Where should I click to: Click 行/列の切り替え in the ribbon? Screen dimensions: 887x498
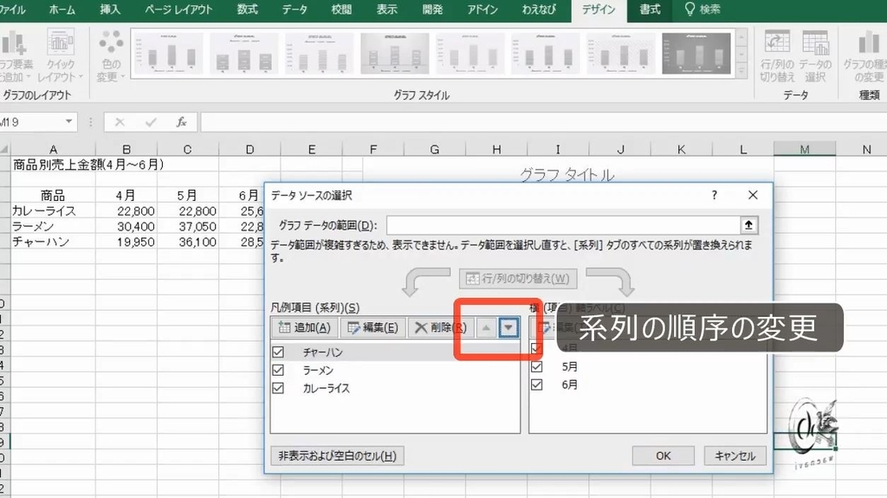tap(777, 56)
